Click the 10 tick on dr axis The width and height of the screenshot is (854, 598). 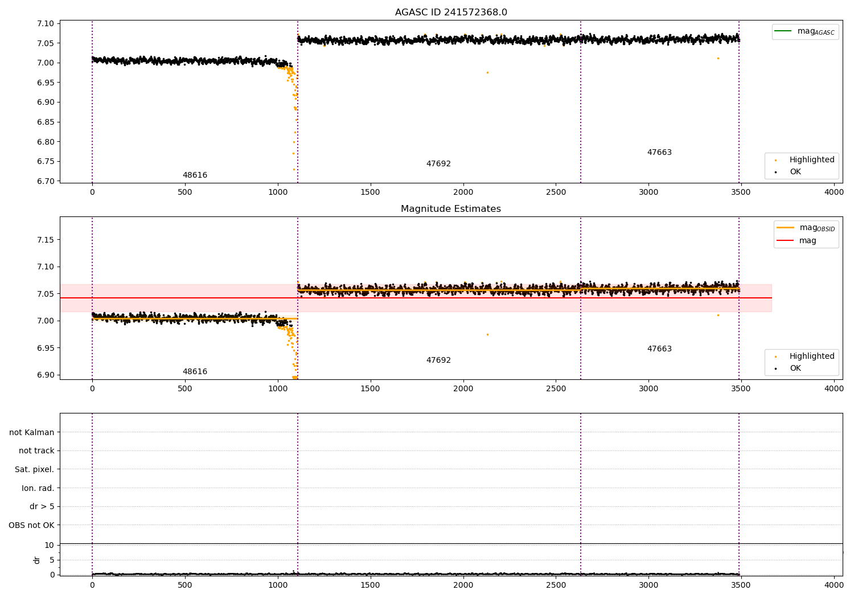pos(50,545)
